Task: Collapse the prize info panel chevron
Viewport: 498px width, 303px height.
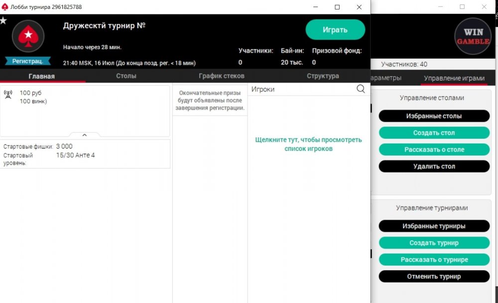Action: pos(84,135)
